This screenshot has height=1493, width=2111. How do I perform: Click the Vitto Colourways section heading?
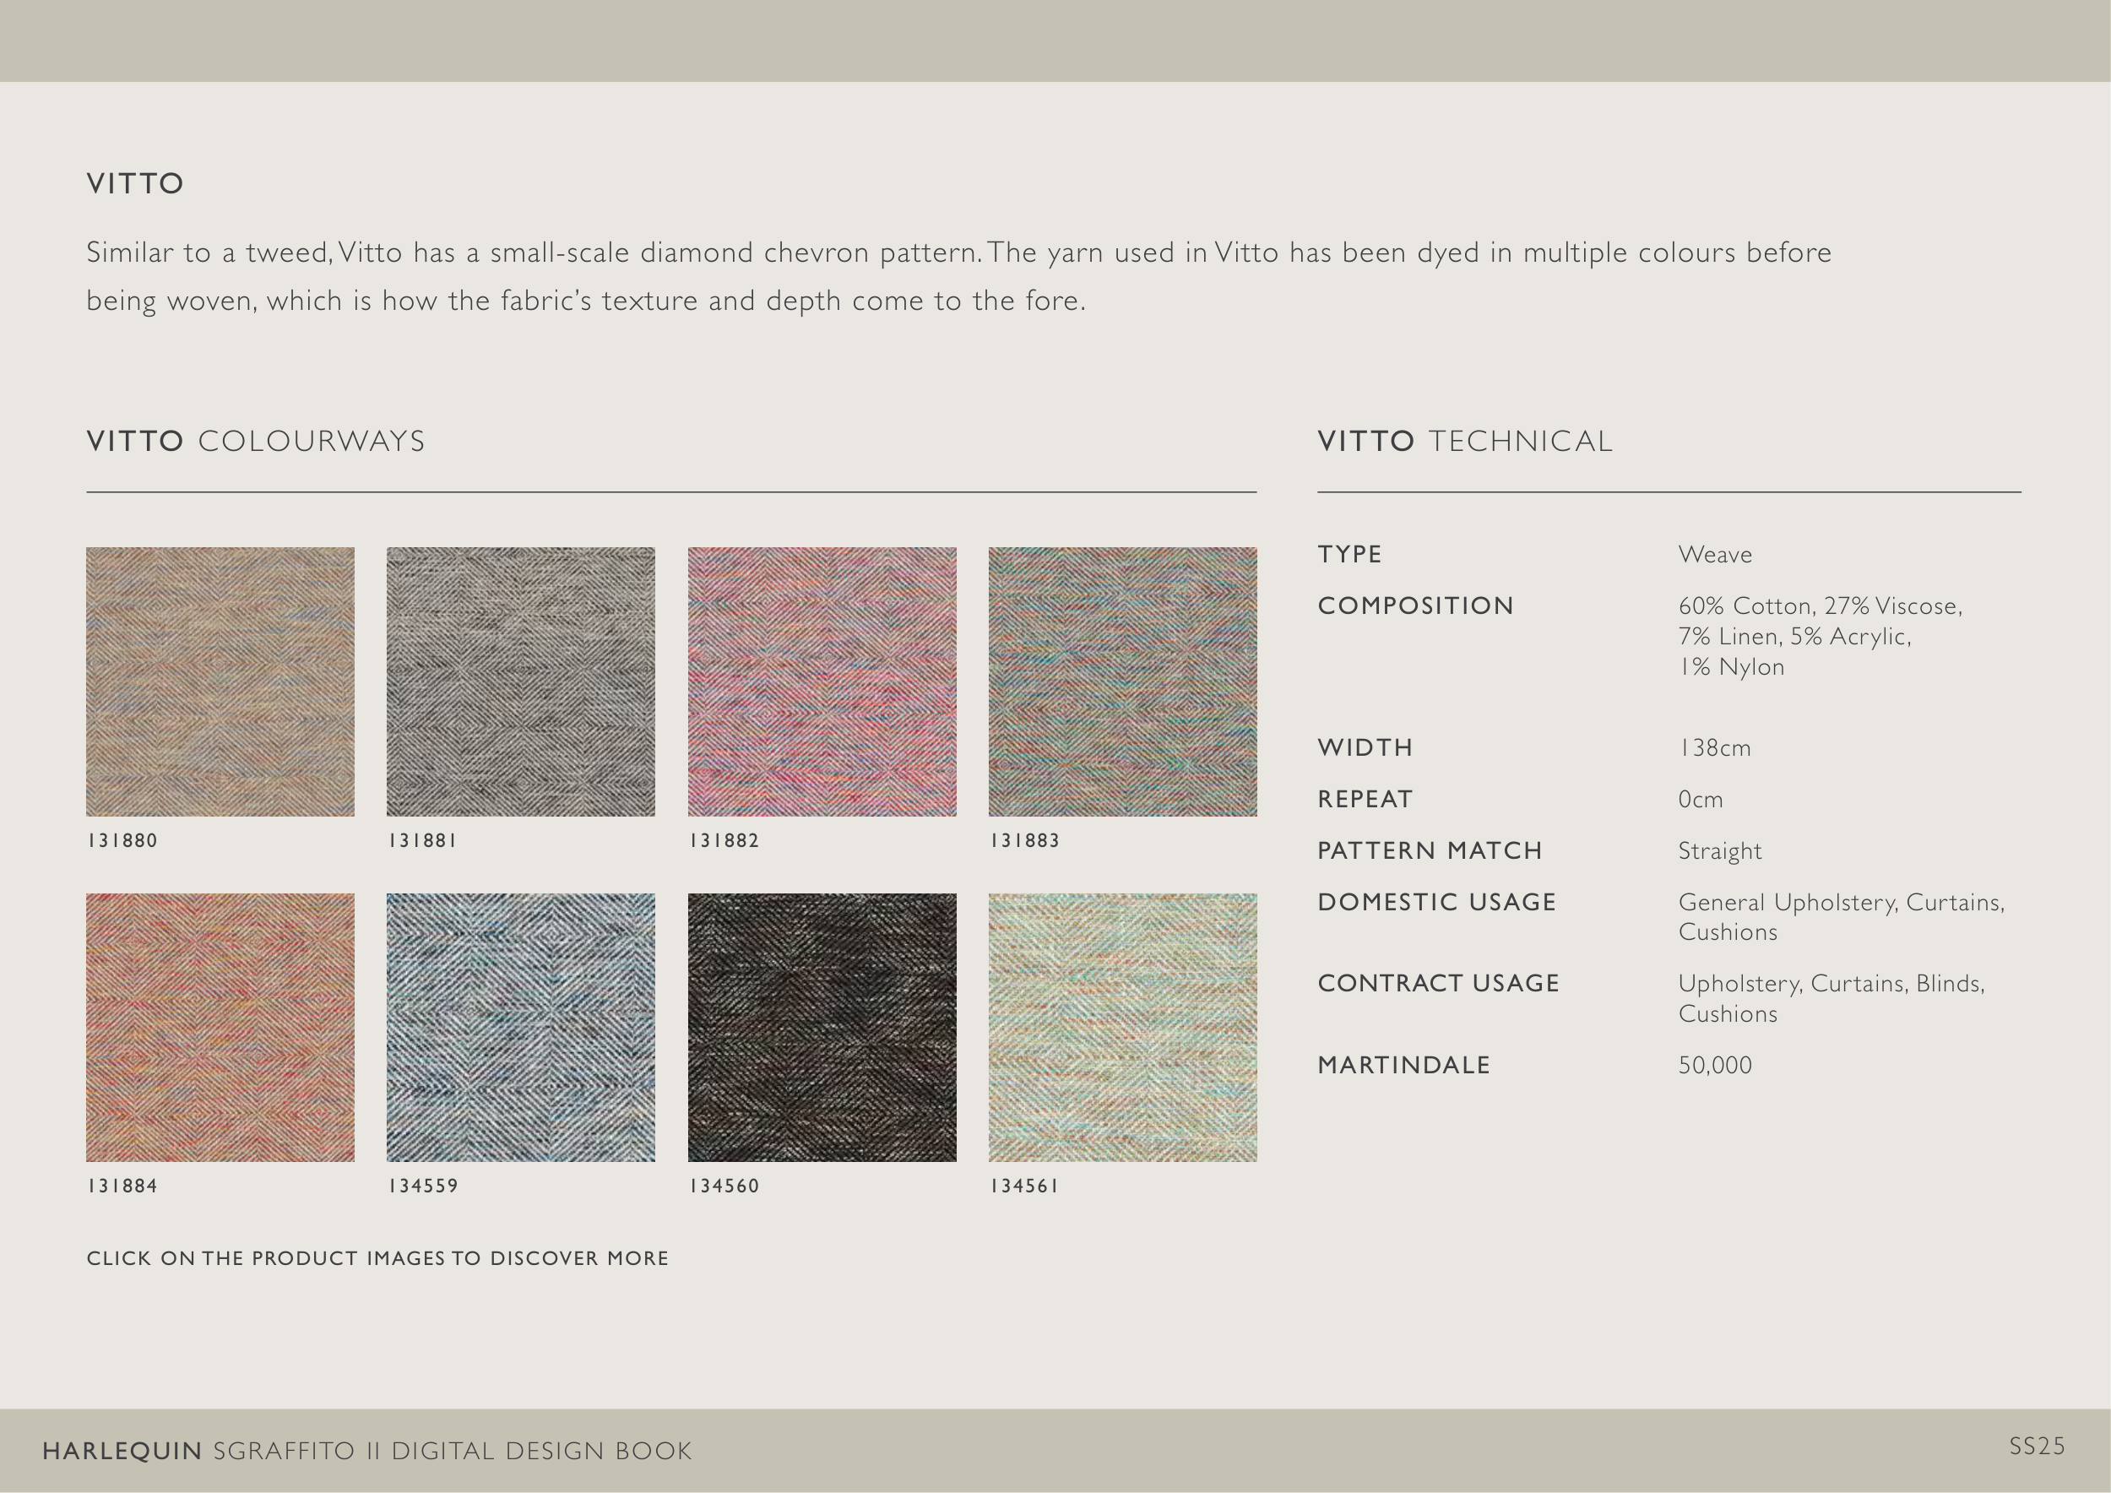(256, 442)
